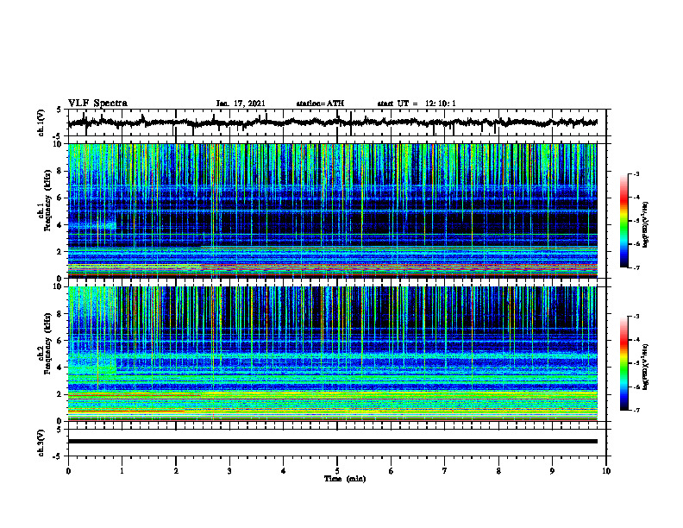Viewport: 683px width, 528px height.
Task: Click the '5' tick on ch.1(V) axis
Action: pyautogui.click(x=60, y=110)
